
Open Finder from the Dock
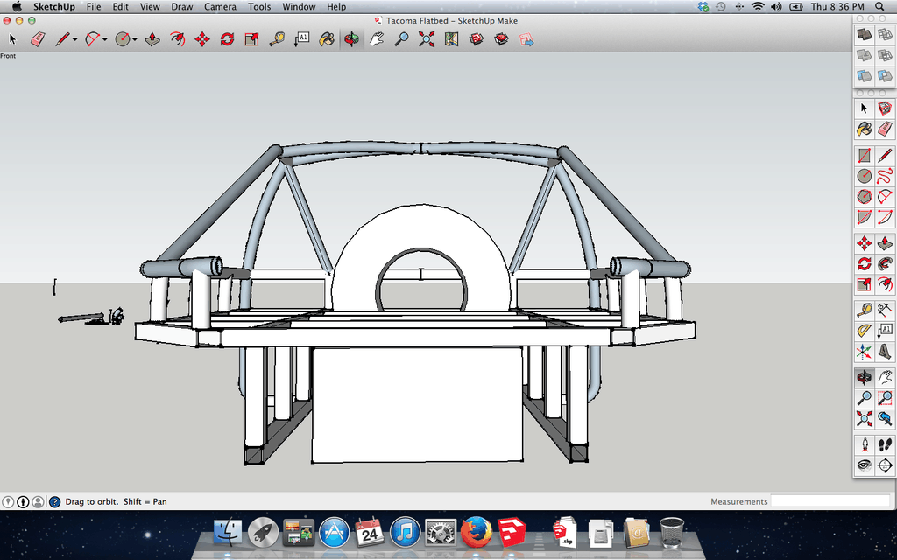[x=228, y=532]
